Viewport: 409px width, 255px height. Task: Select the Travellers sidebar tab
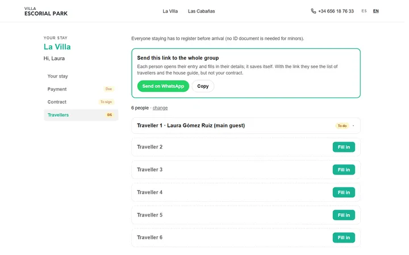pyautogui.click(x=81, y=115)
